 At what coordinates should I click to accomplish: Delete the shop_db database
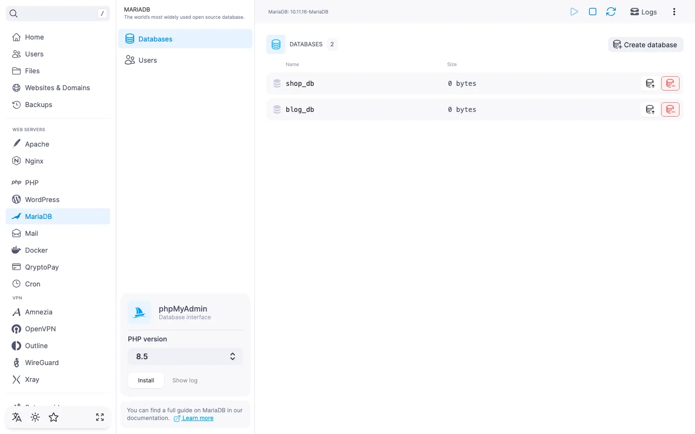tap(670, 83)
